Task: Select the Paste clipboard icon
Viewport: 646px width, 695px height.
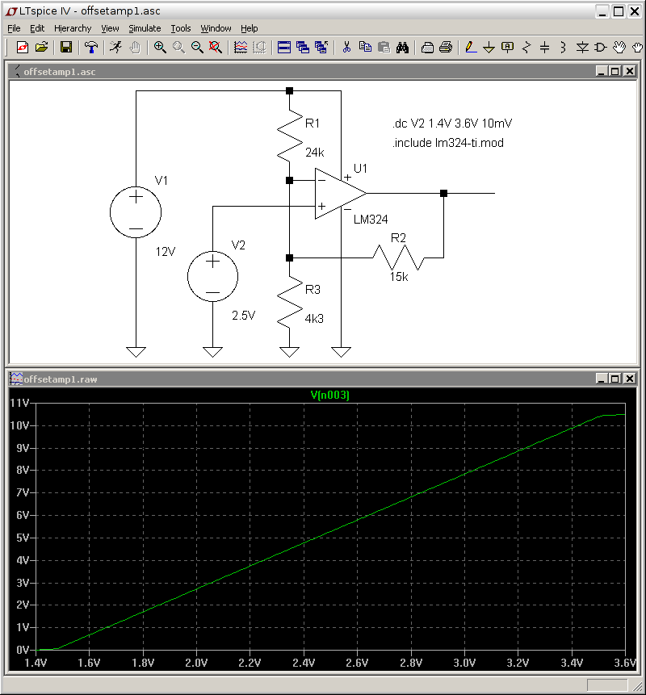Action: tap(384, 47)
